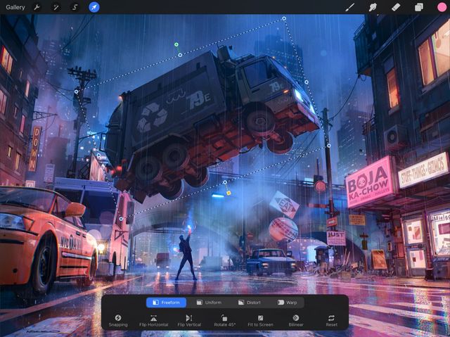Open Bilinear interpolation options
450x337 pixels.
click(x=296, y=321)
